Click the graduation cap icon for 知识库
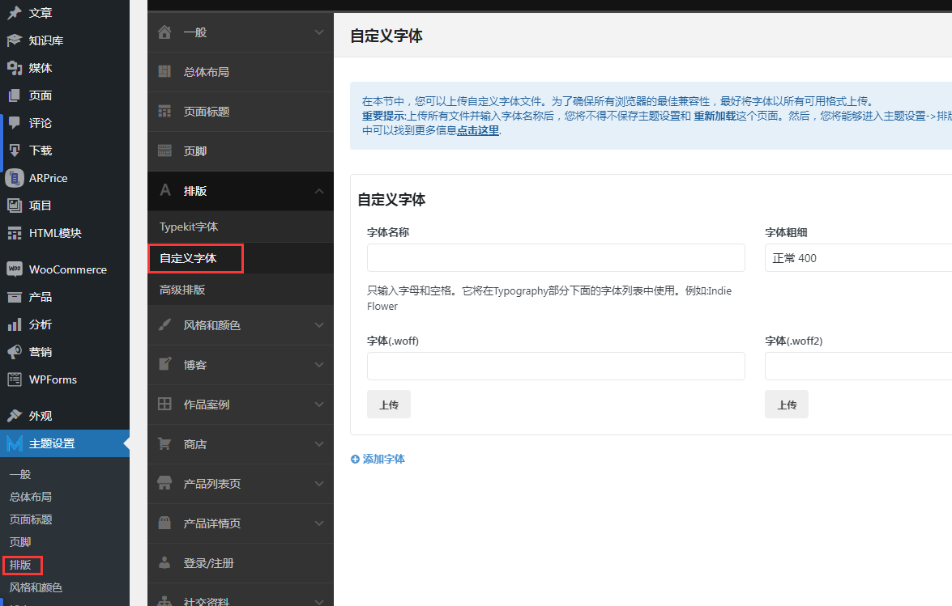The image size is (952, 606). 15,40
